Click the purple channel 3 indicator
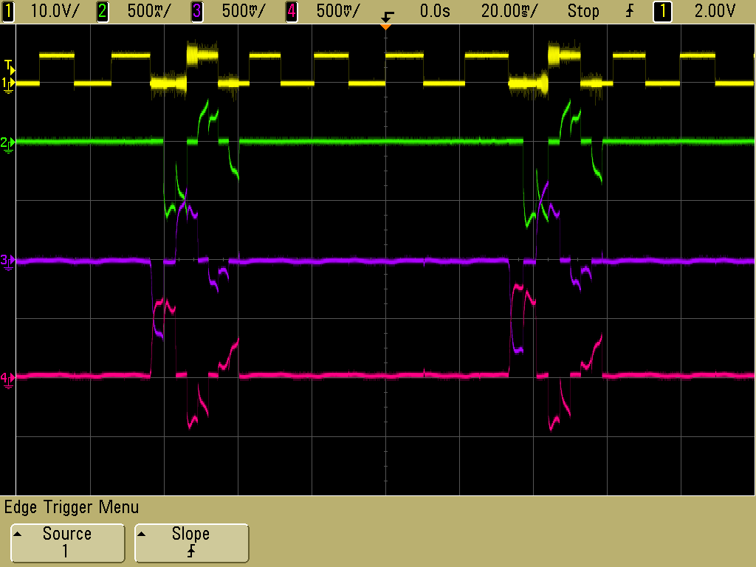Image resolution: width=756 pixels, height=567 pixels. [x=197, y=11]
